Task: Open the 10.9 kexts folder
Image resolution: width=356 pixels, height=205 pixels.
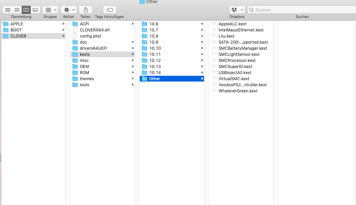Action: [x=172, y=42]
